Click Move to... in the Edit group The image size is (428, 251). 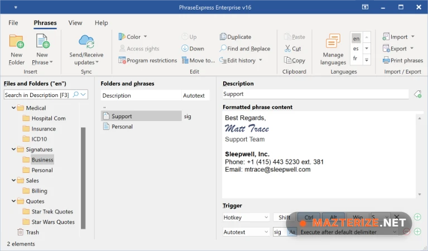click(199, 60)
